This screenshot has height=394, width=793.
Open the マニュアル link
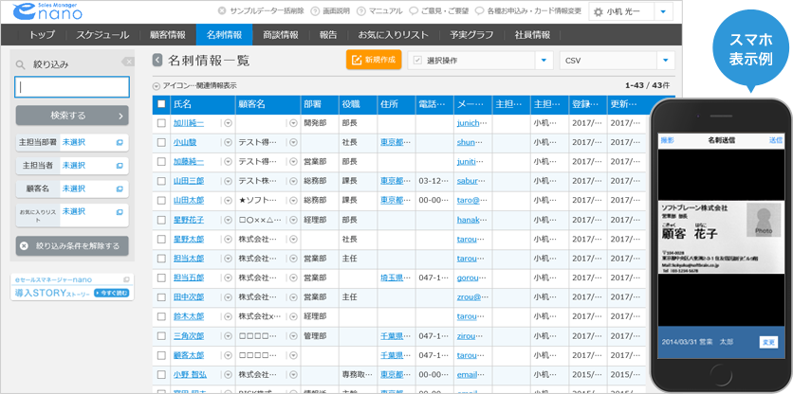(x=379, y=10)
